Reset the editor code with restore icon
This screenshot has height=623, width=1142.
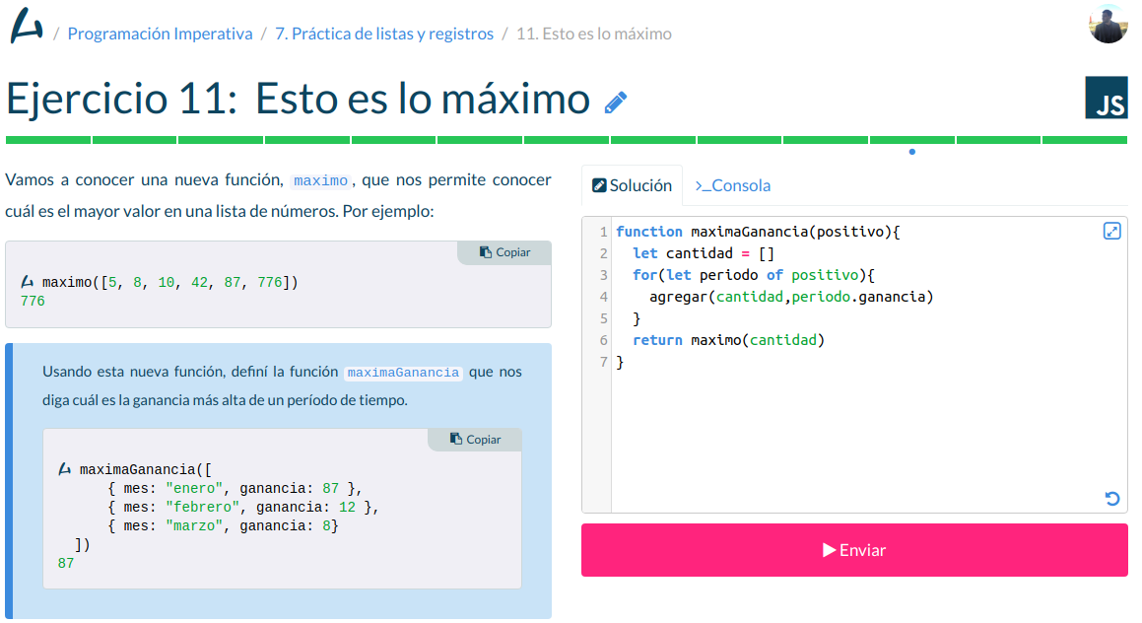[1112, 499]
